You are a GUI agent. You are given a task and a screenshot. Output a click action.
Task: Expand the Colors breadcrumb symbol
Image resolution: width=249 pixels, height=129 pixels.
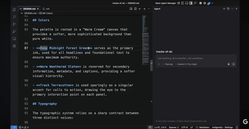[46, 13]
